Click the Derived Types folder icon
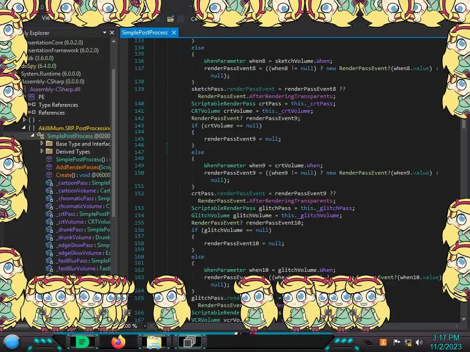The width and height of the screenshot is (470, 352). [49, 151]
